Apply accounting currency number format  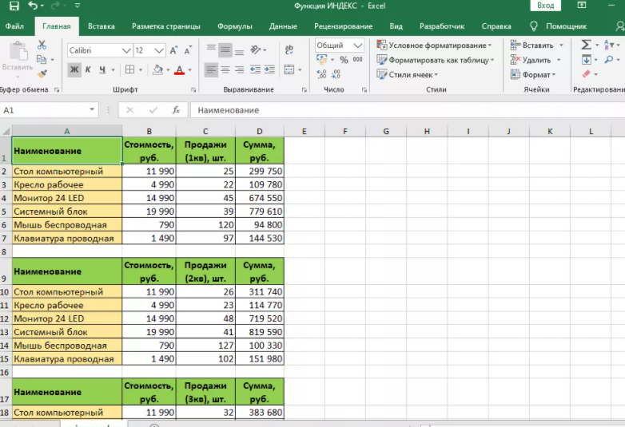[321, 60]
